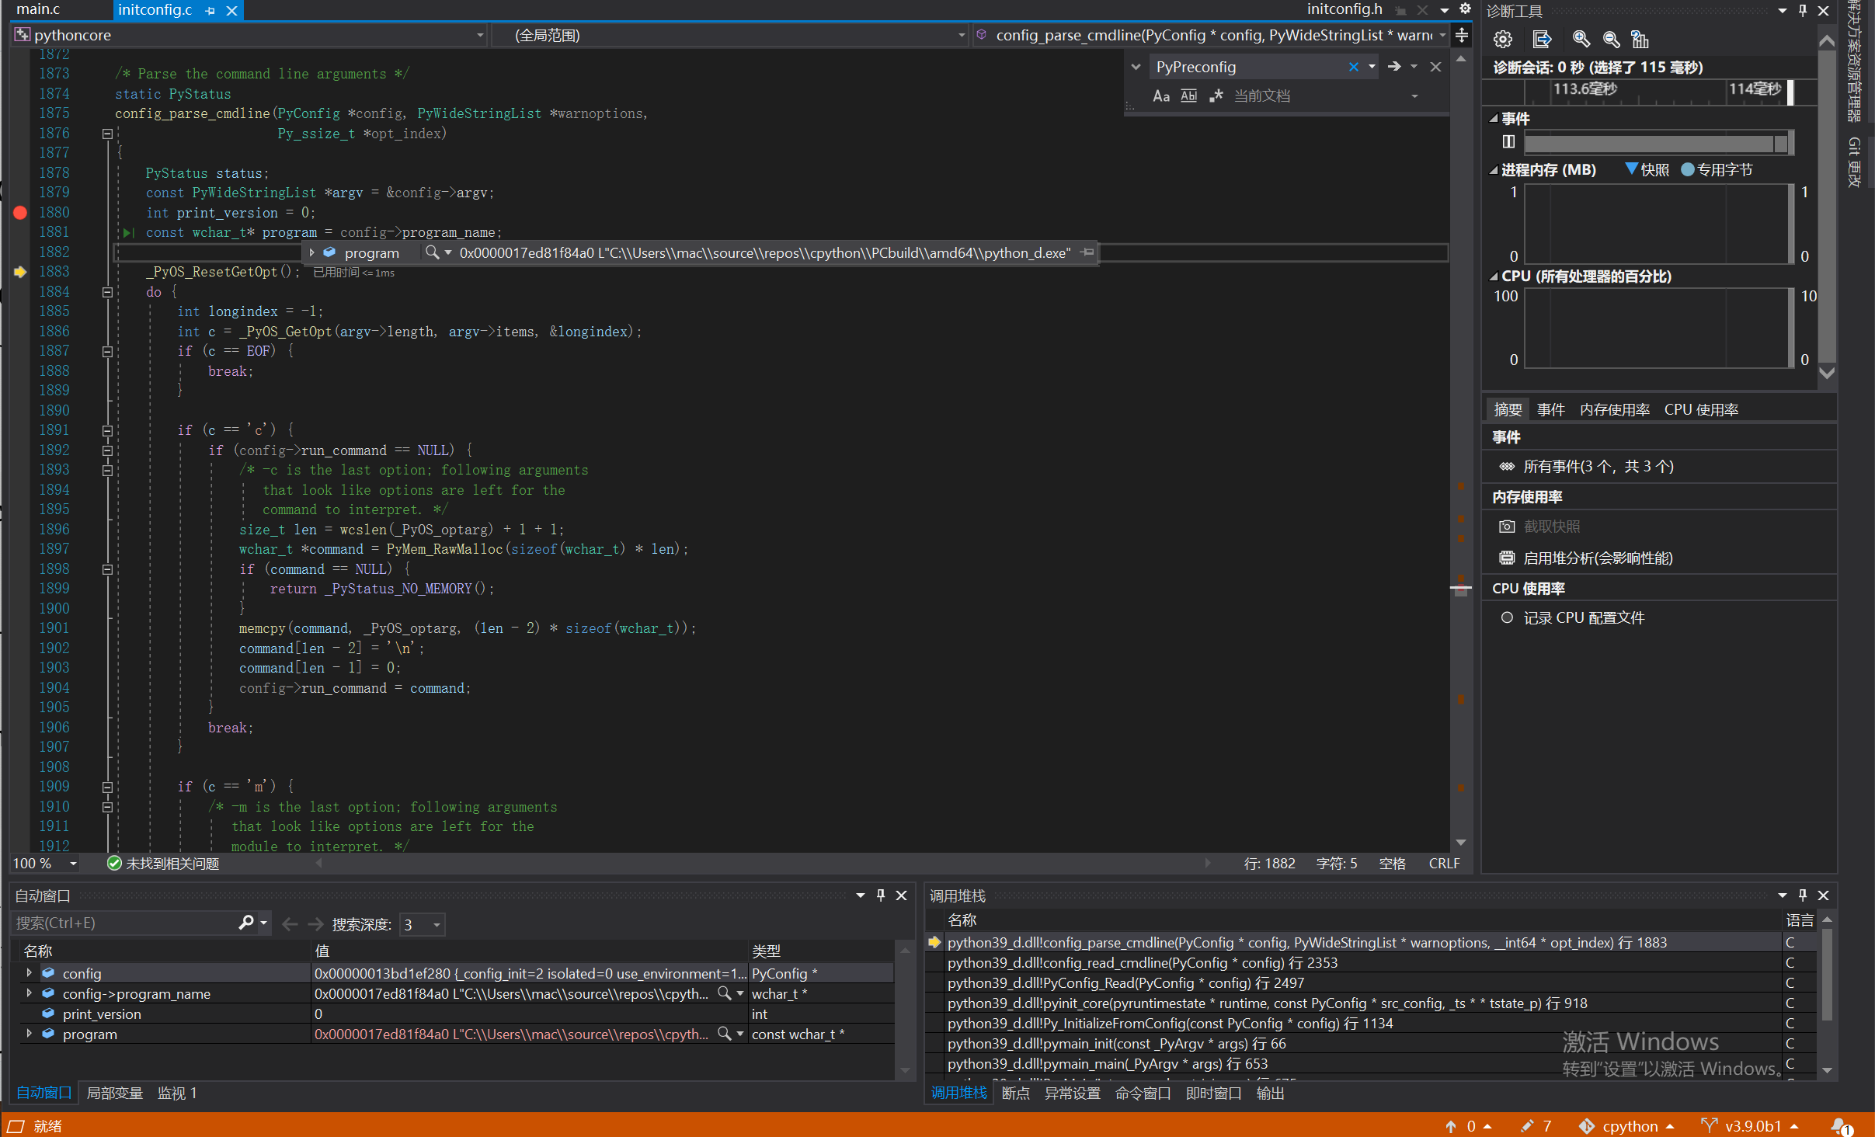
Task: Open 内存使用率 tab in diagnostics
Action: point(1614,409)
